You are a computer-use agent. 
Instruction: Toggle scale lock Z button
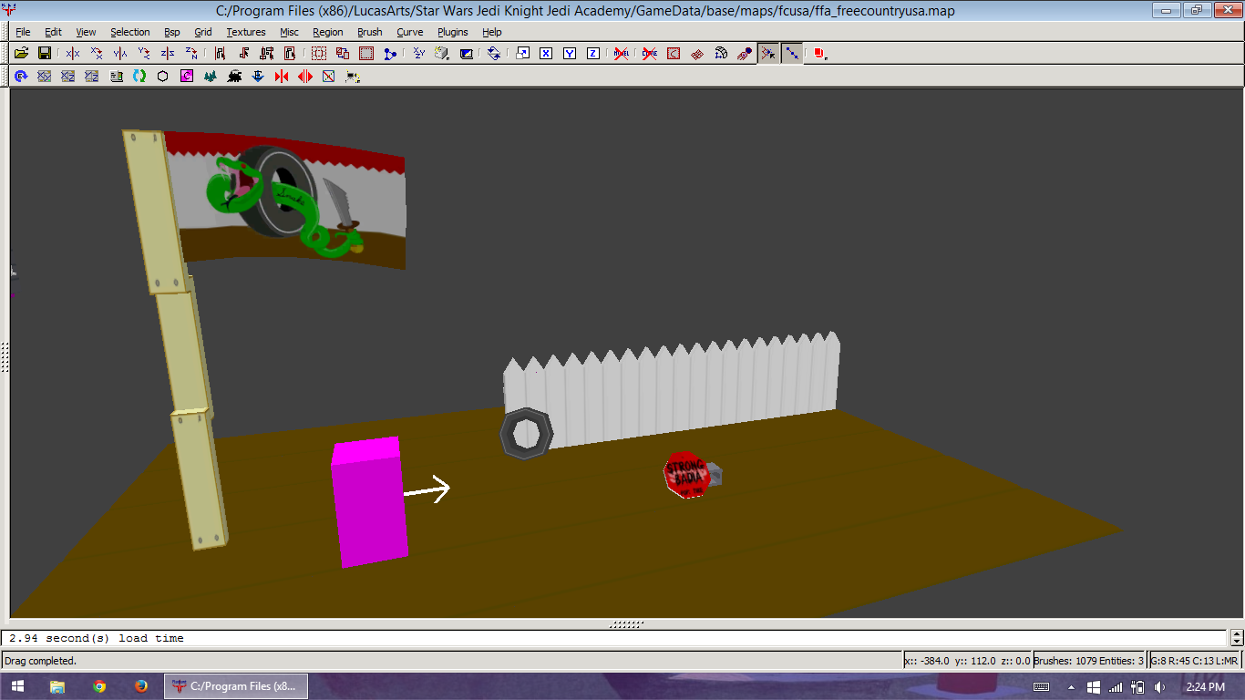coord(593,54)
